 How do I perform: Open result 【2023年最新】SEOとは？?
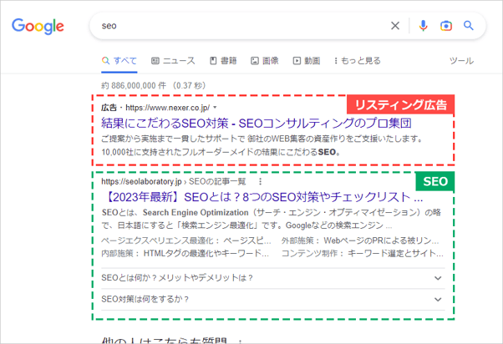coord(262,197)
